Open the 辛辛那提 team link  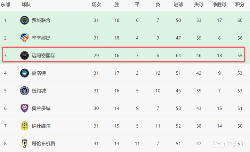coord(41,38)
